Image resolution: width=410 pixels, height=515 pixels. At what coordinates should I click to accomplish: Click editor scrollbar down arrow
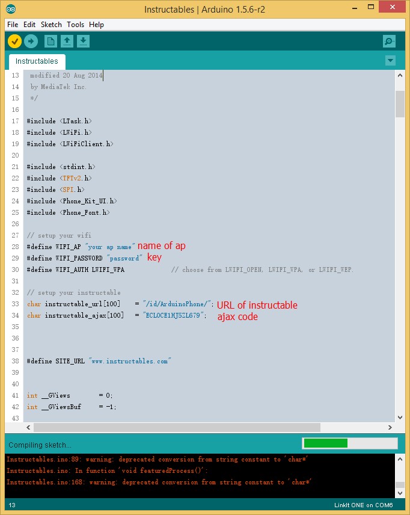[x=400, y=418]
